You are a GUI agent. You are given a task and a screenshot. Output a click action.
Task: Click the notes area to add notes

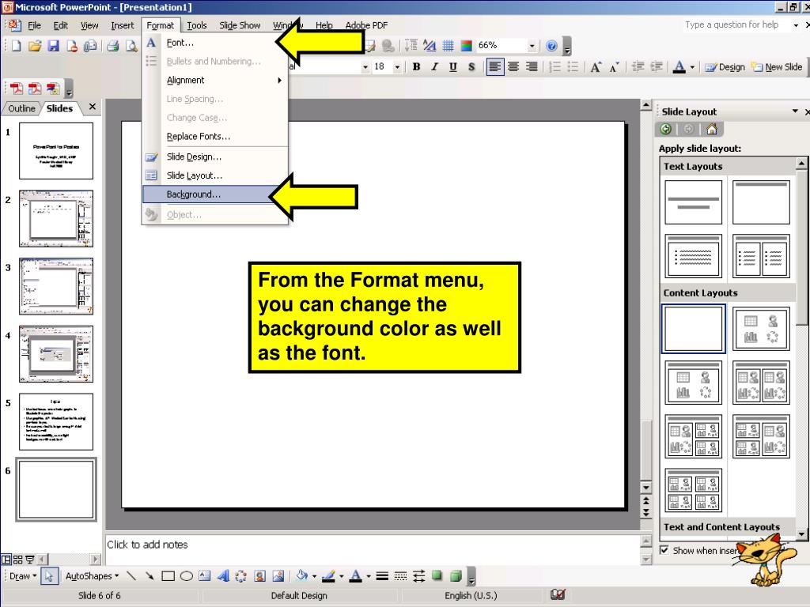(372, 550)
